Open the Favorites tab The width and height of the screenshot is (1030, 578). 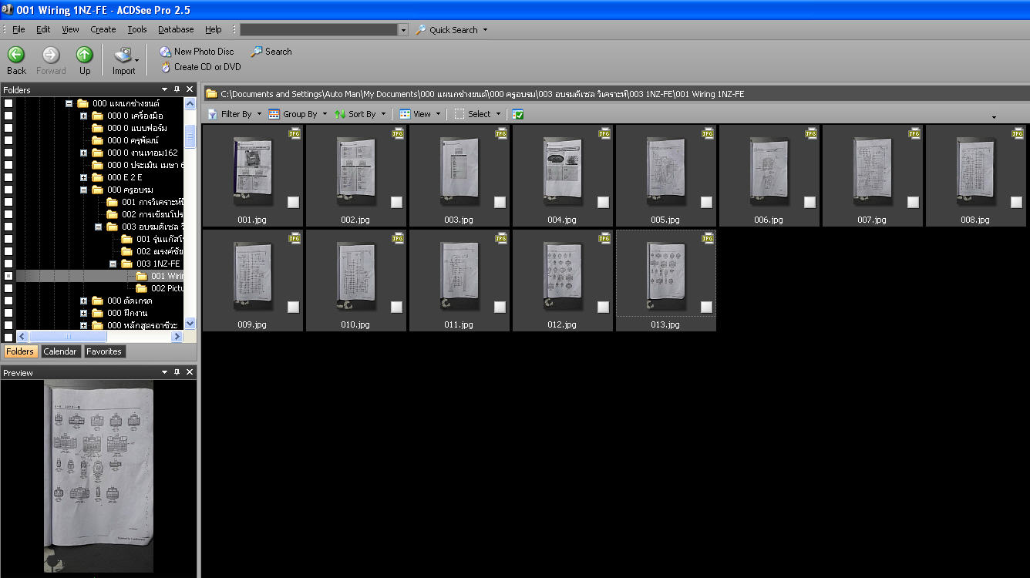(x=104, y=351)
